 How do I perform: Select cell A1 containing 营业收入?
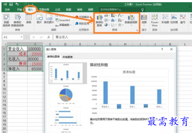[17, 49]
